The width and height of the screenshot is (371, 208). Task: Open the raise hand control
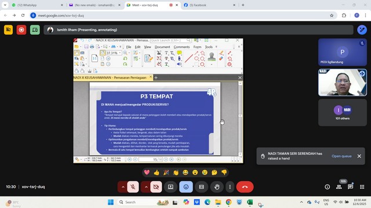point(217,187)
